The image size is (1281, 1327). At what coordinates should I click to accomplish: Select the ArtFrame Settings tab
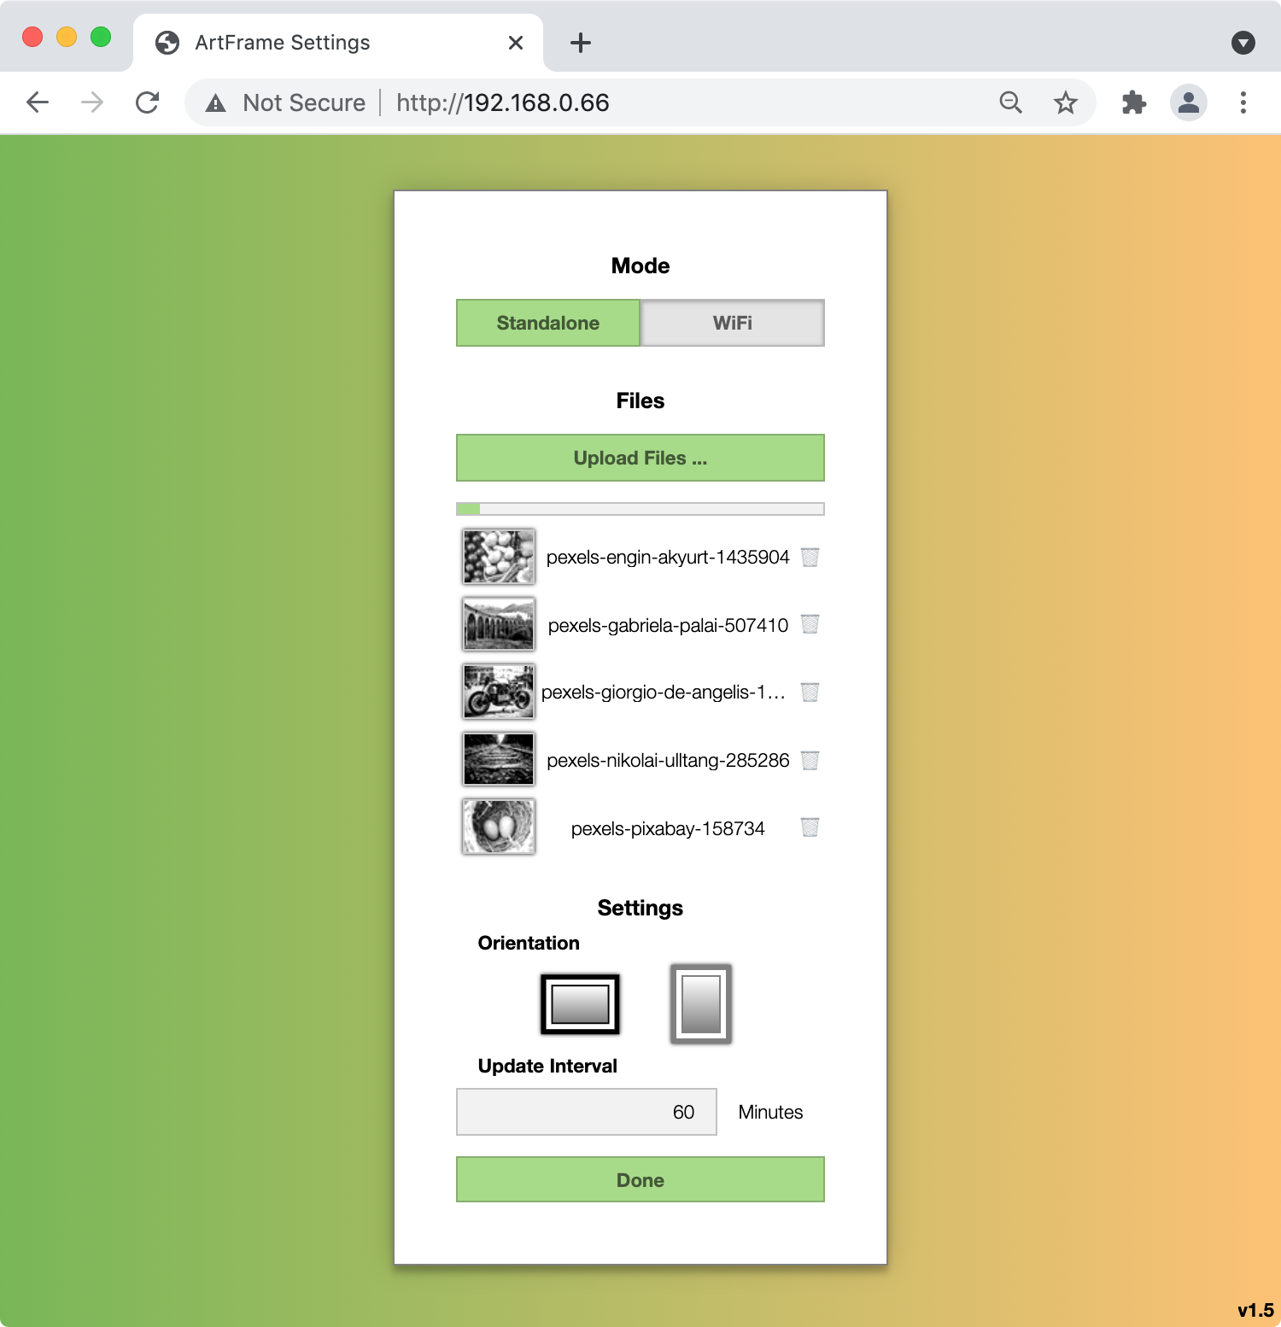(325, 43)
